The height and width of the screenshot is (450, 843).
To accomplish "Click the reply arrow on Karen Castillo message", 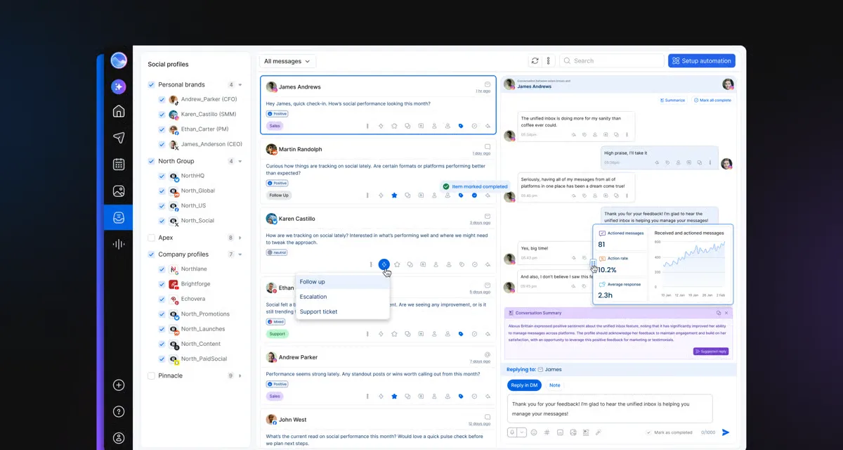I will (488, 264).
